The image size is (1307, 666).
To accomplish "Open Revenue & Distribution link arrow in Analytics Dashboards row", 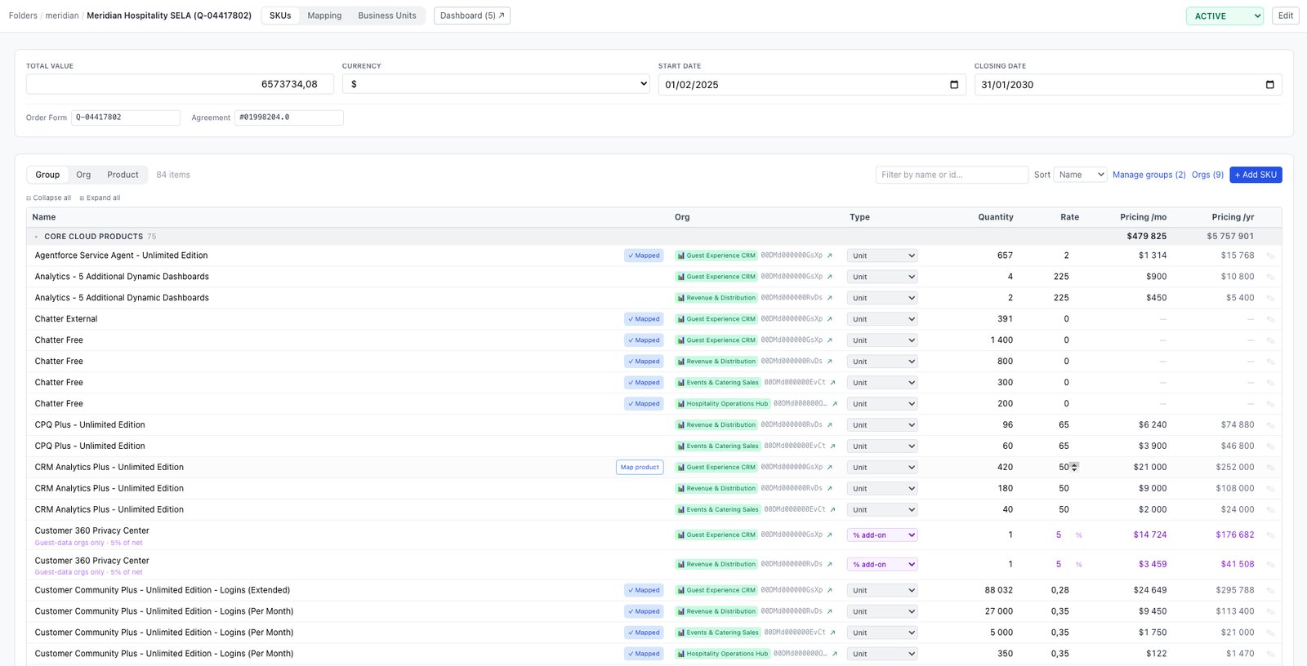I will pos(829,298).
